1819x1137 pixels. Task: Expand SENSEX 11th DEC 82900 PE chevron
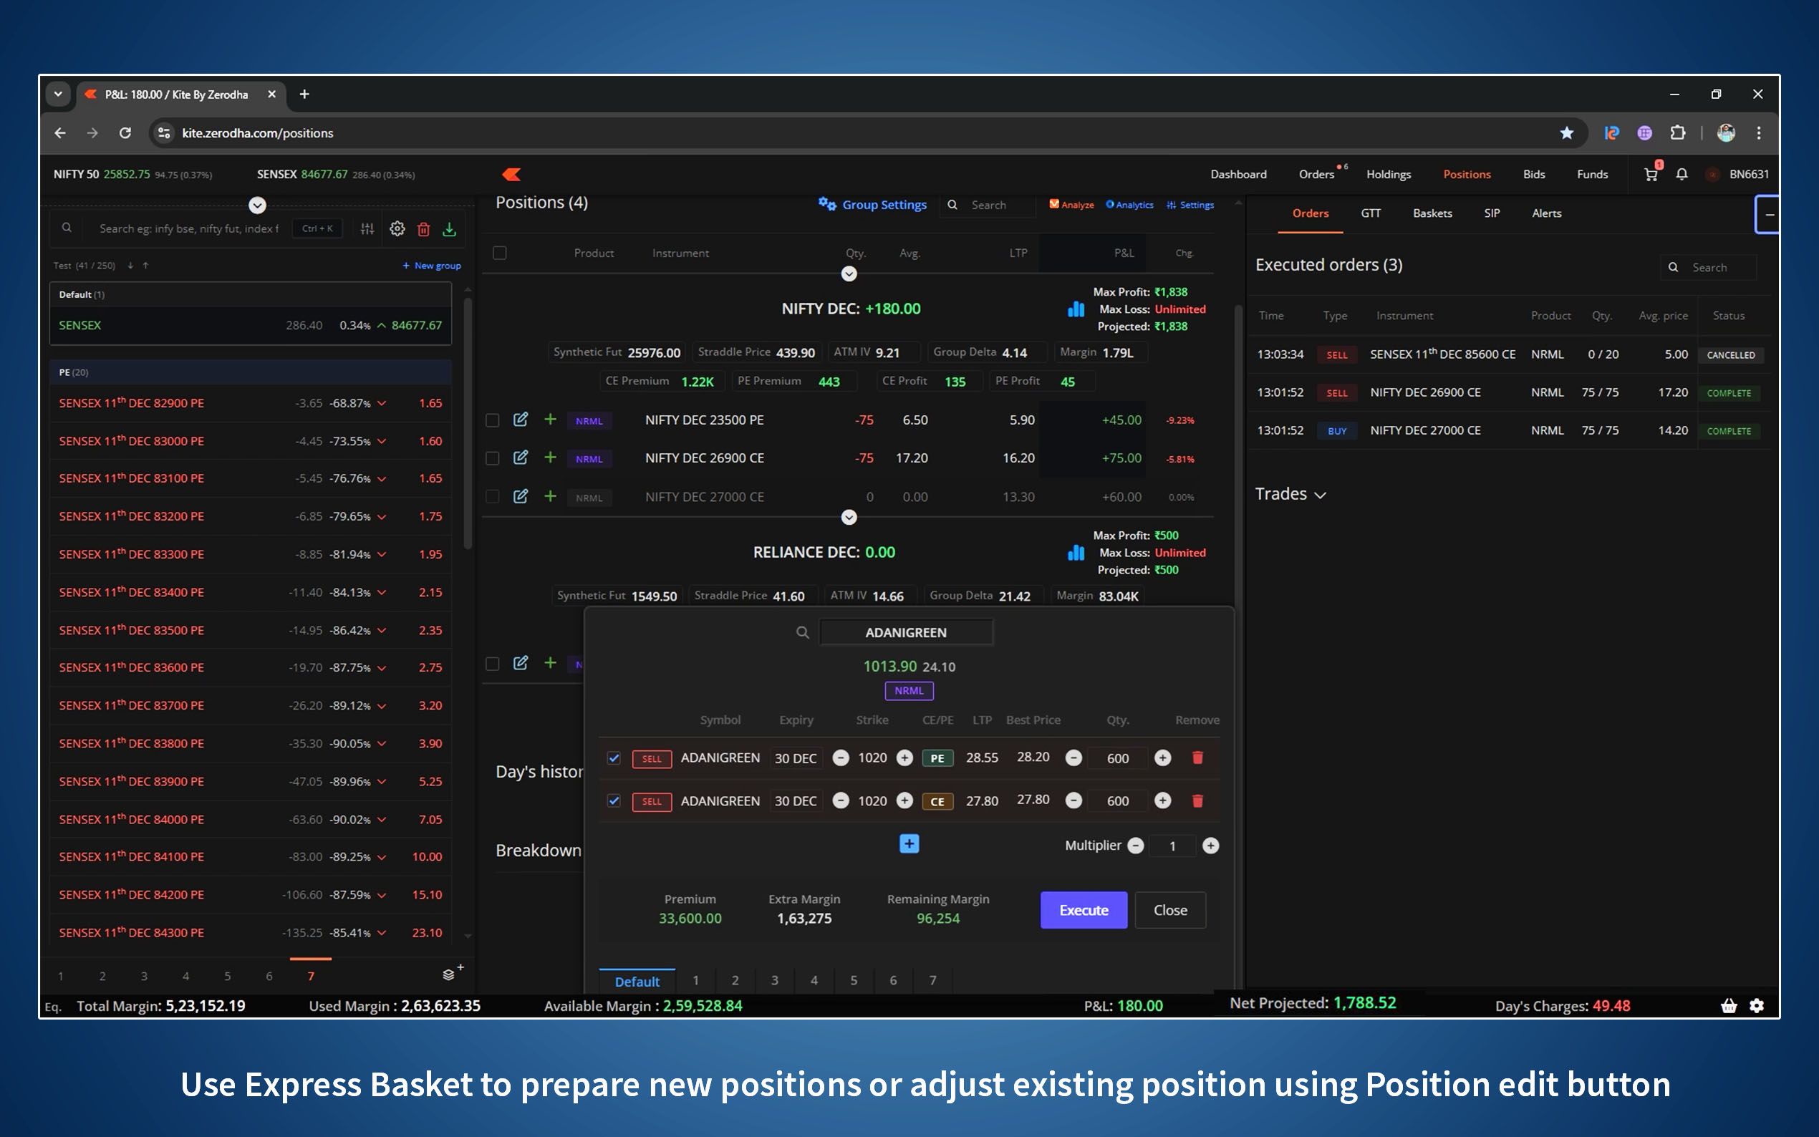382,404
